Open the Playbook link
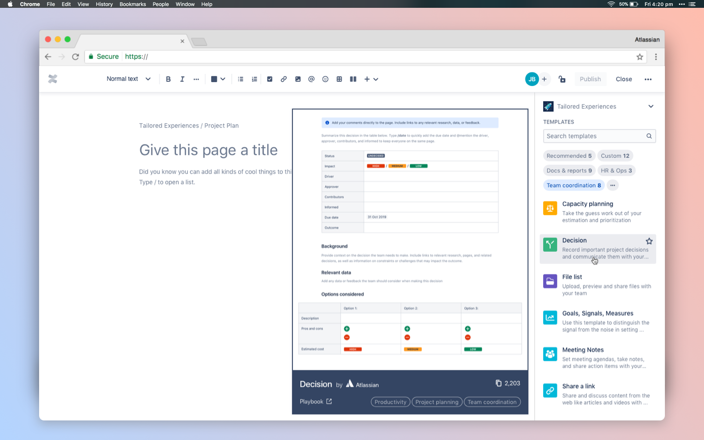Viewport: 704px width, 440px height. (x=316, y=401)
